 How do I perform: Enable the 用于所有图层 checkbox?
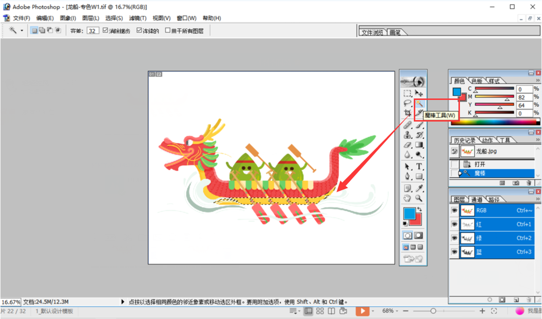[168, 30]
